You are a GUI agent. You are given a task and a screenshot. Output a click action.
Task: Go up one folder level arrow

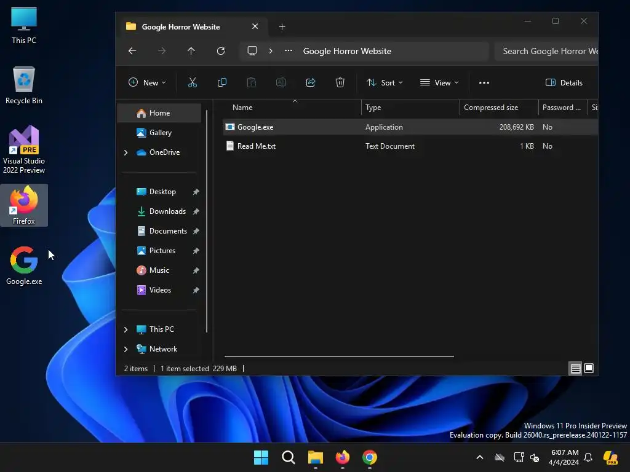(191, 51)
